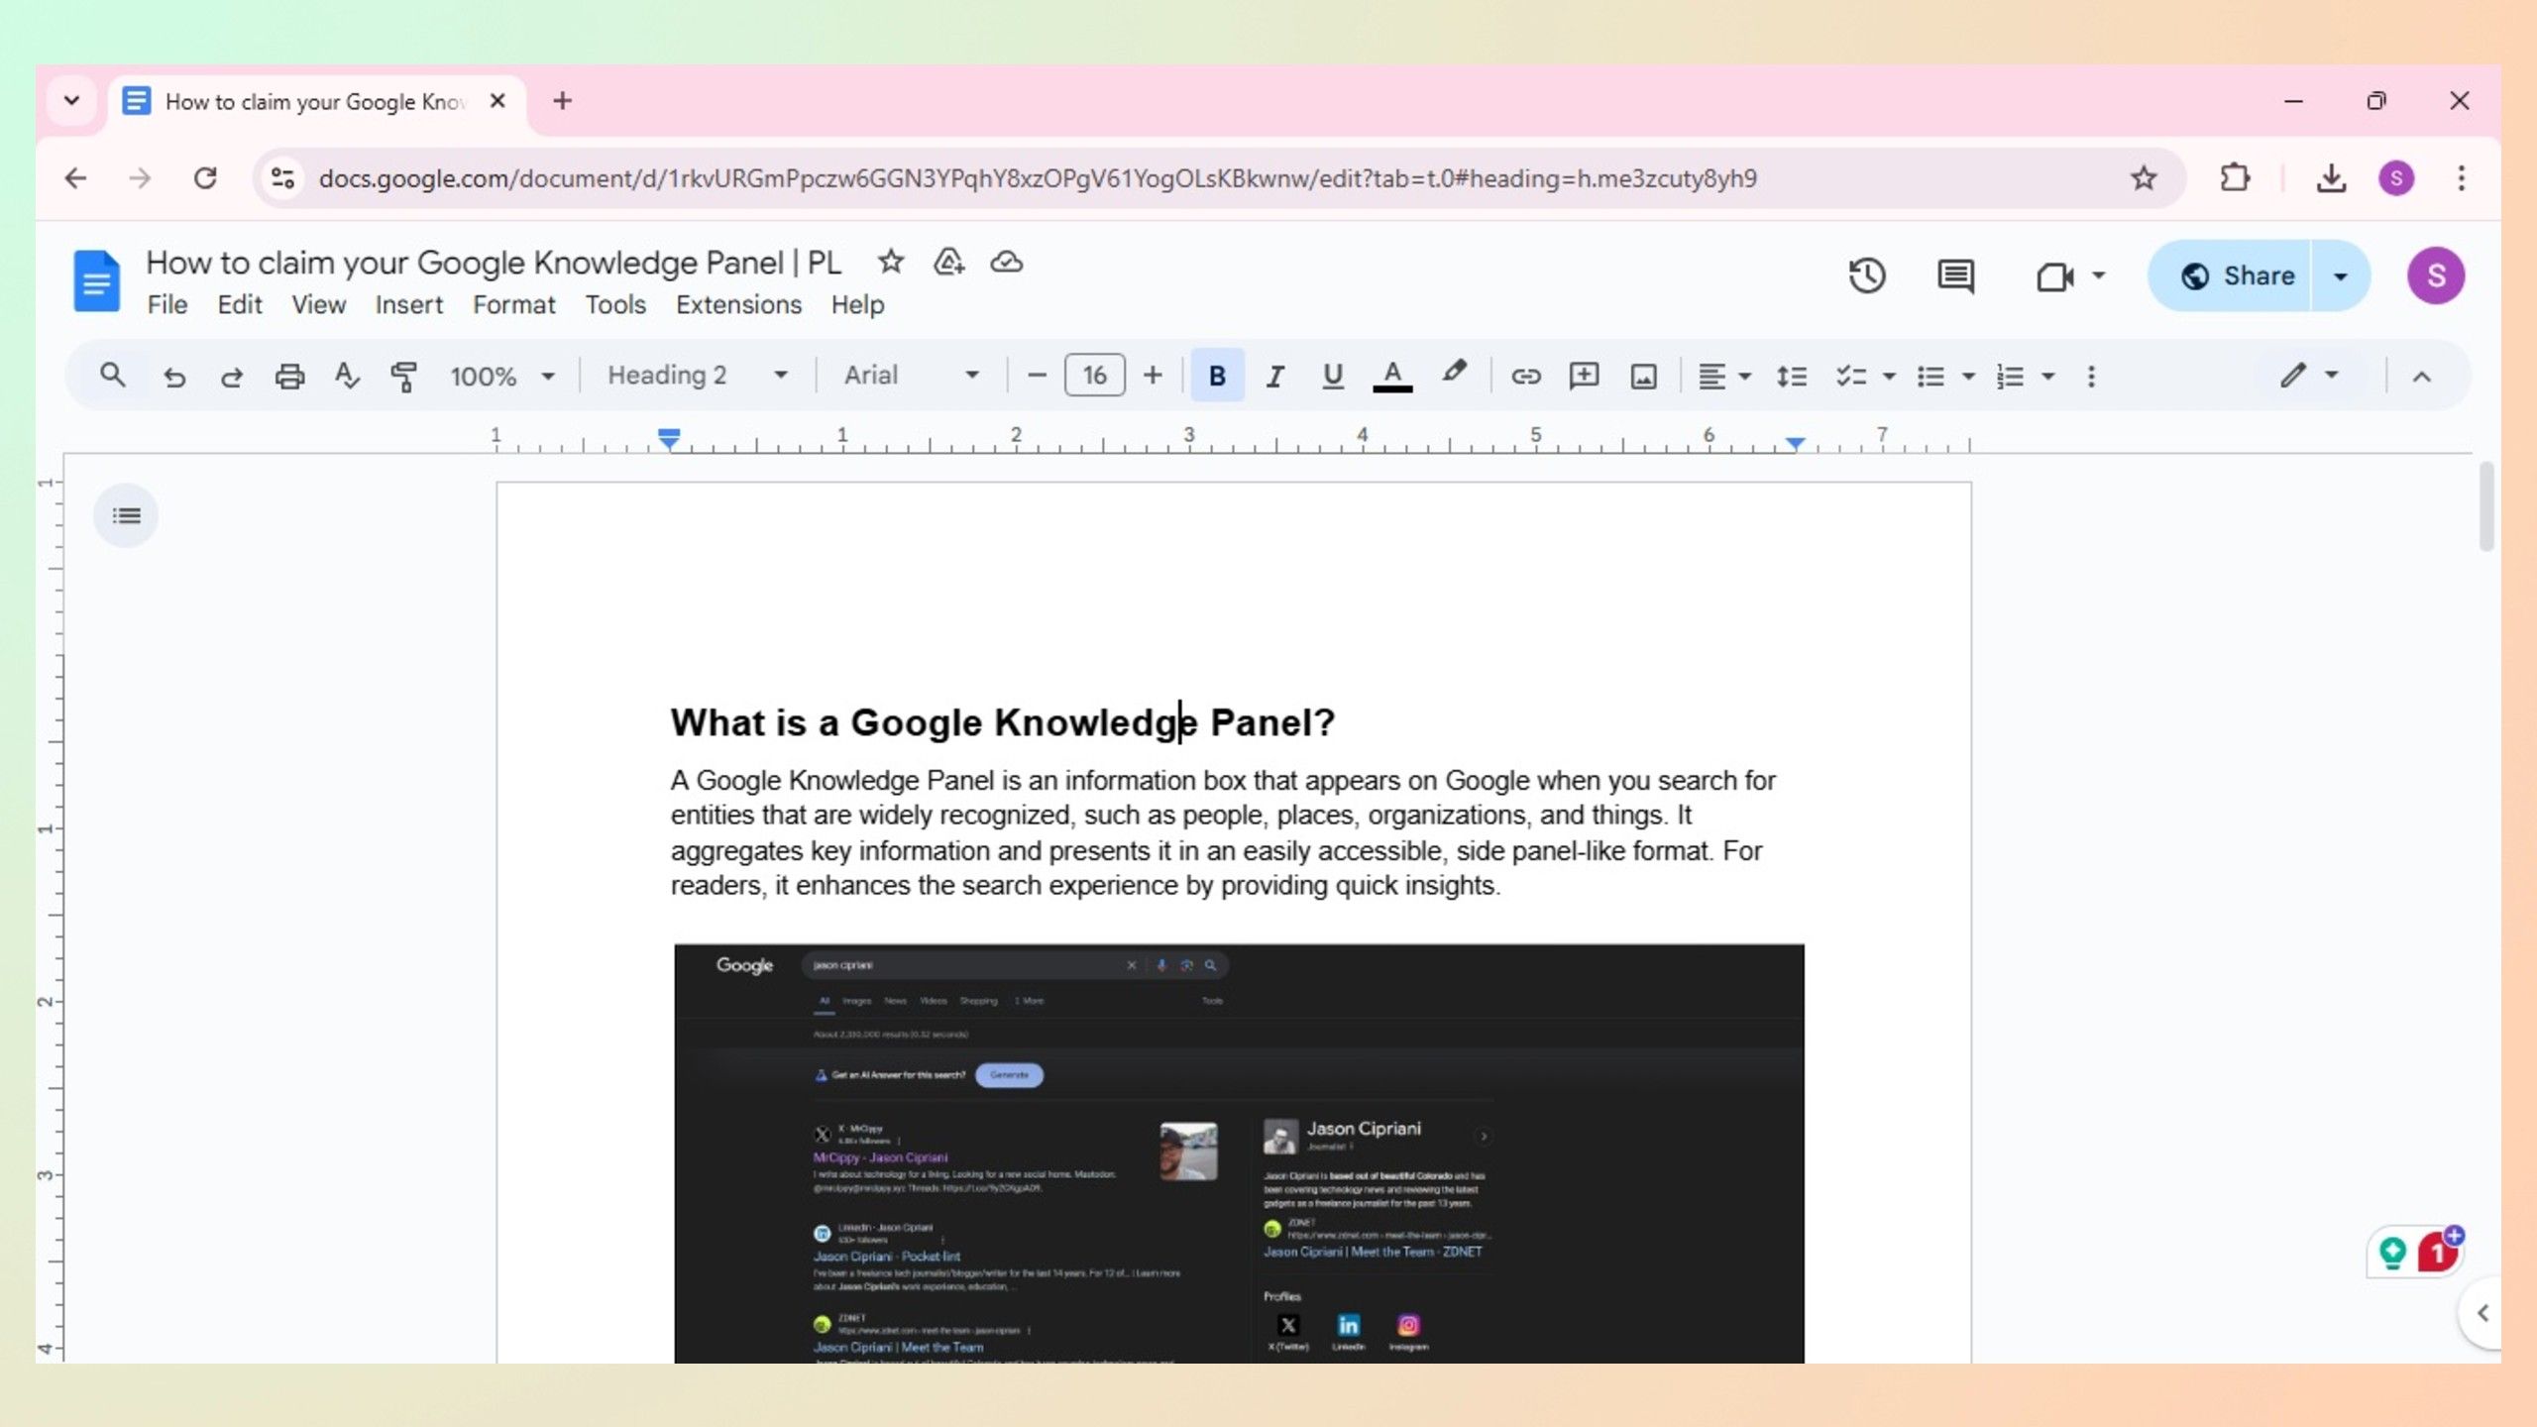Expand the bulleted list options arrow
The image size is (2537, 1427).
coord(1968,377)
